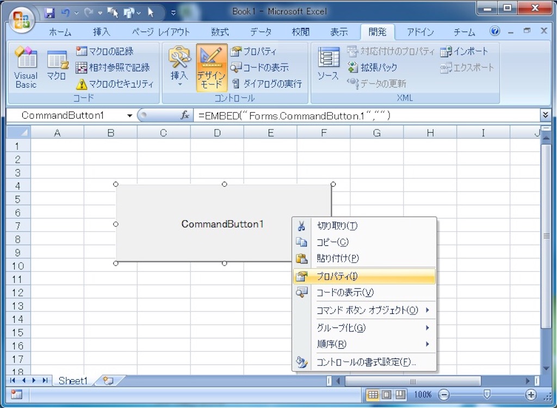
Task: Toggle デザイン モード off
Action: (212, 67)
